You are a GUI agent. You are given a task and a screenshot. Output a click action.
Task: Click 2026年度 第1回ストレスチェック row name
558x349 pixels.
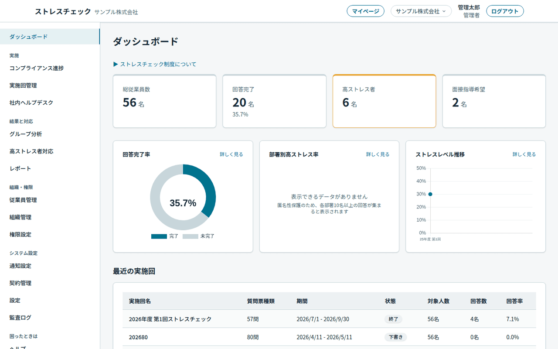point(170,319)
